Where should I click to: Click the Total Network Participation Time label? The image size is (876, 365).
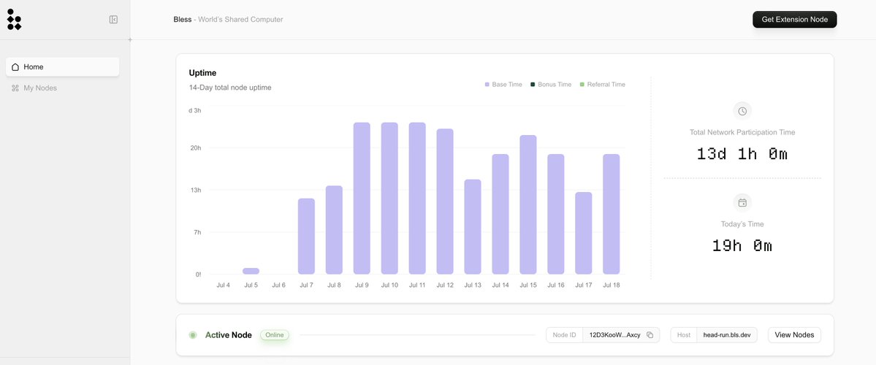(x=742, y=132)
